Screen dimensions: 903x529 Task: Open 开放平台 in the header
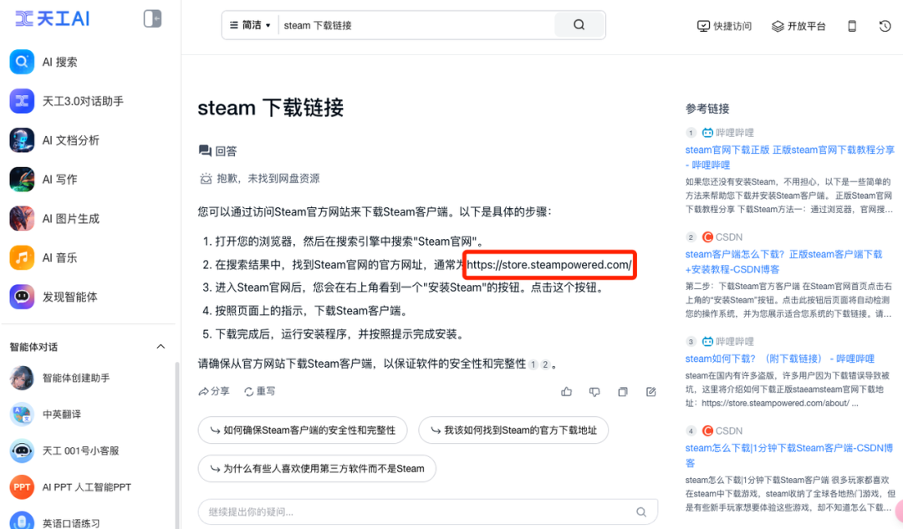click(798, 26)
